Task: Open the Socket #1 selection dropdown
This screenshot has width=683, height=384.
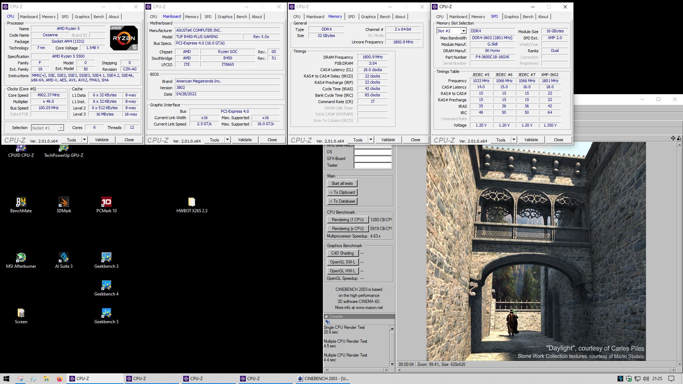Action: coord(47,128)
